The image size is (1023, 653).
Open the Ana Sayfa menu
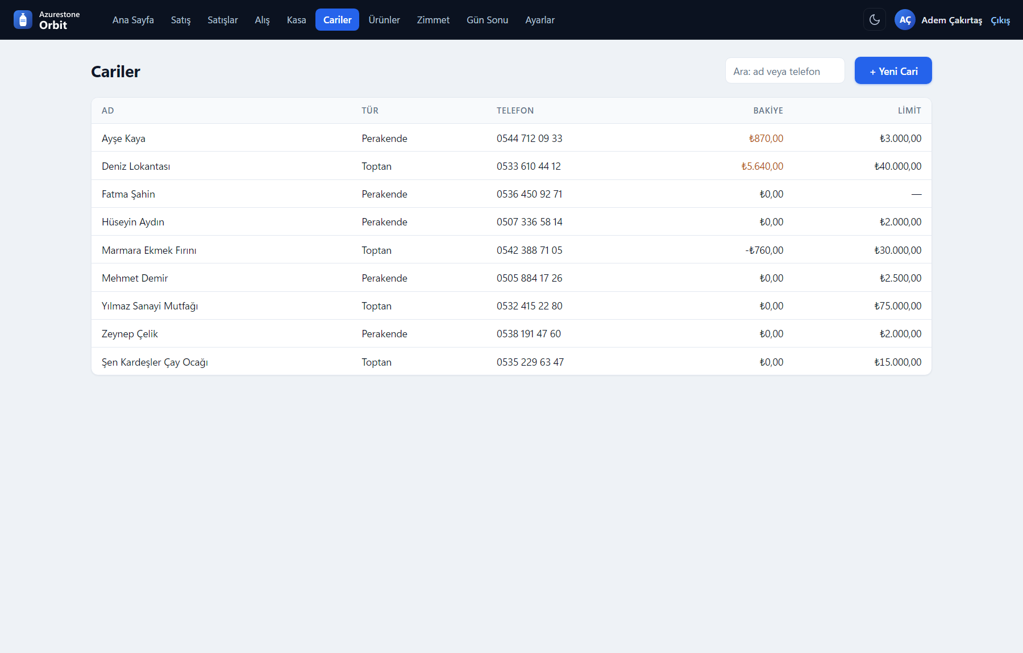click(133, 20)
